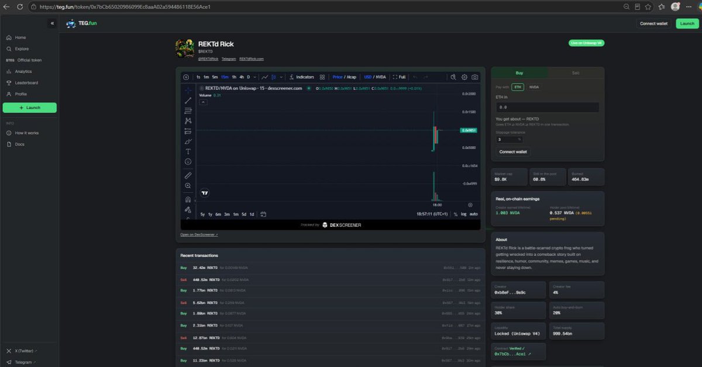Click the Connect wallet button under slippage
702x367 pixels.
[513, 151]
